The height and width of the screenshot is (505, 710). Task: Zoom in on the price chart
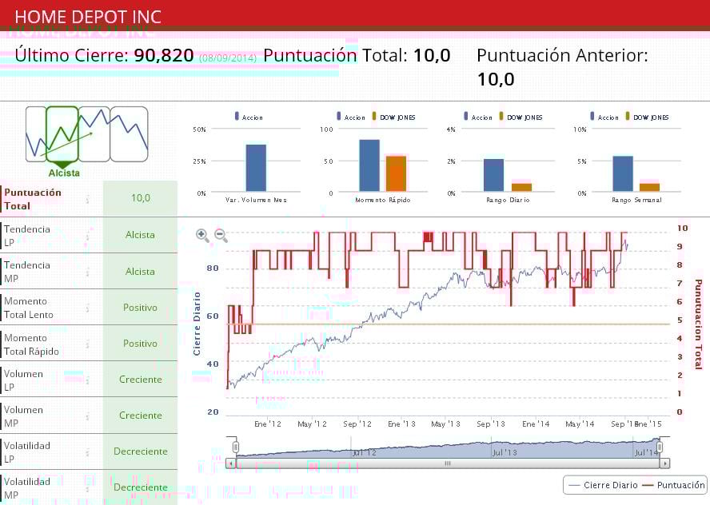click(202, 235)
